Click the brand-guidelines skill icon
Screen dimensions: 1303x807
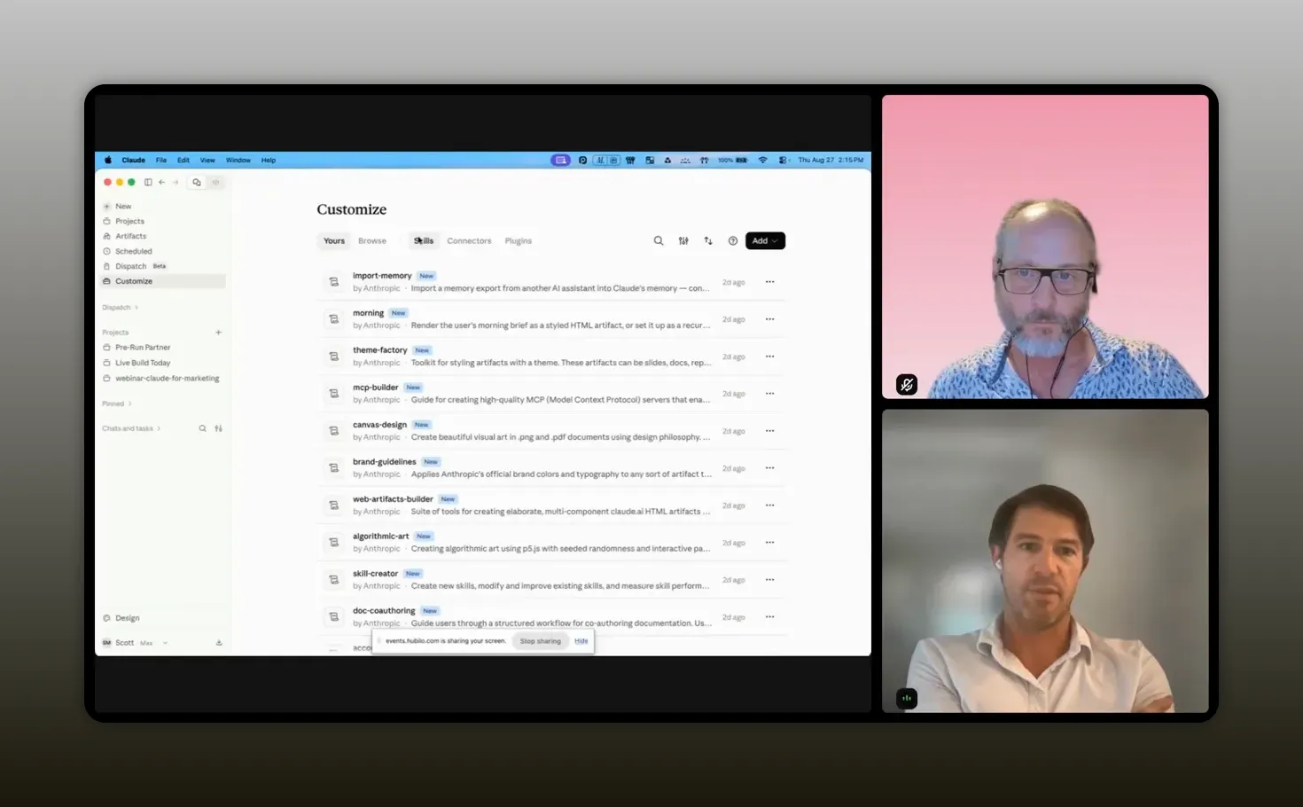point(334,468)
